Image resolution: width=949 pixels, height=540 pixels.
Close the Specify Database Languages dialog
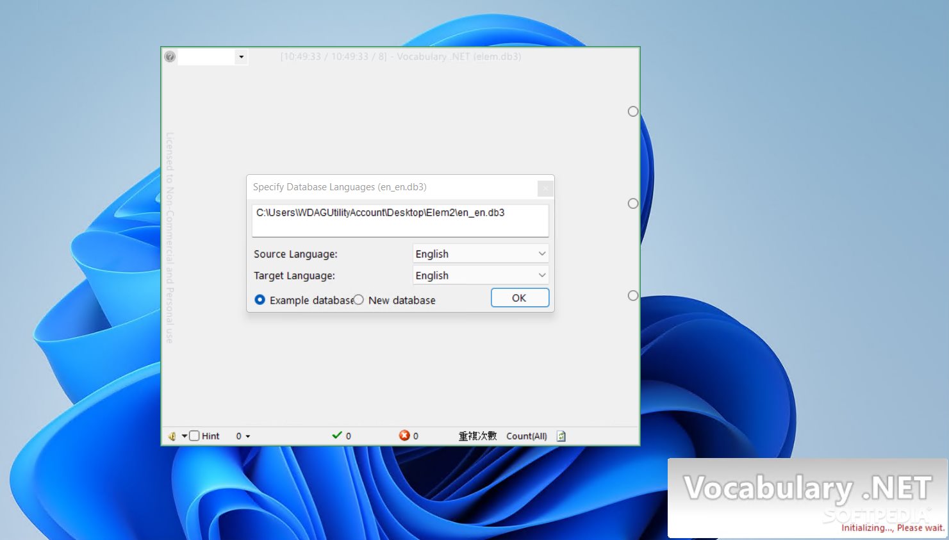(545, 188)
